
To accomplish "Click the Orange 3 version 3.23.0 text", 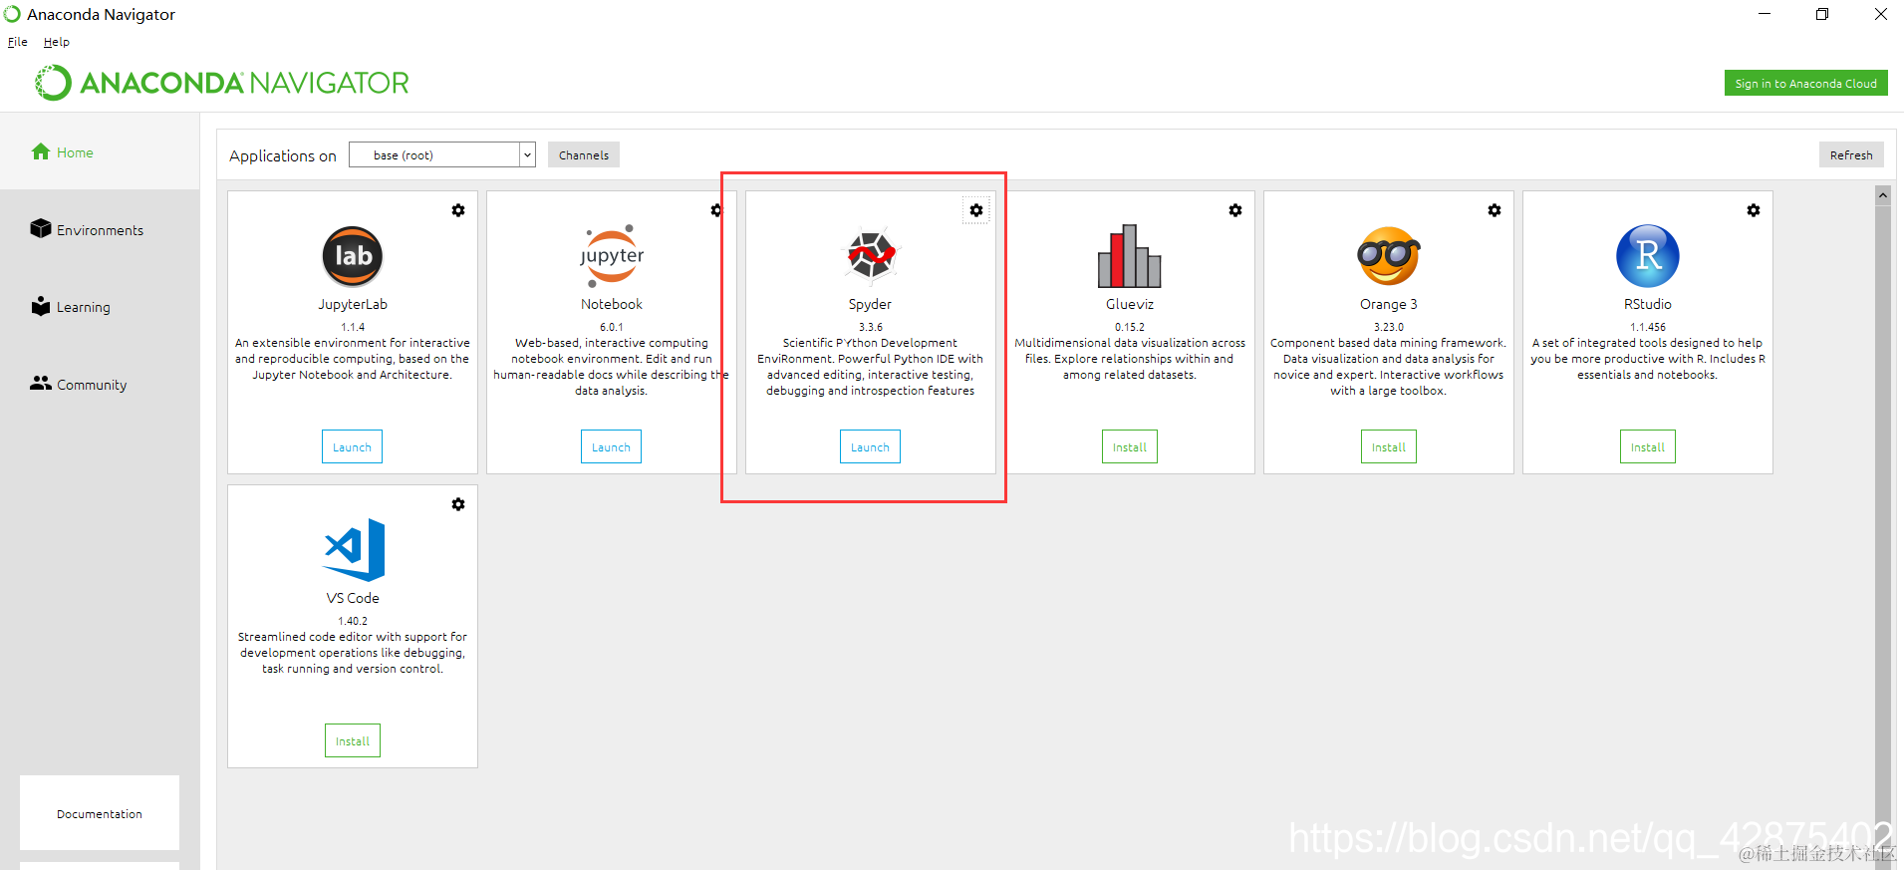I will pyautogui.click(x=1389, y=327).
